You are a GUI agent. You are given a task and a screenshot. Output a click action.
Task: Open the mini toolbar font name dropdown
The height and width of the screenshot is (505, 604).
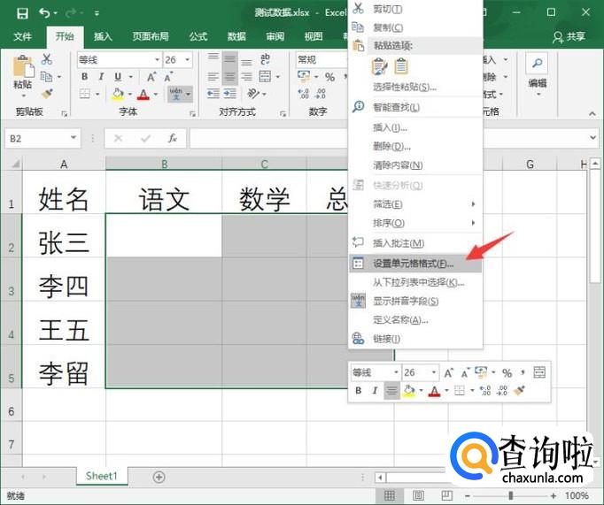pos(396,373)
